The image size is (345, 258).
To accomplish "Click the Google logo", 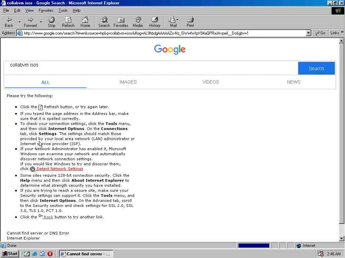I will click(x=170, y=49).
